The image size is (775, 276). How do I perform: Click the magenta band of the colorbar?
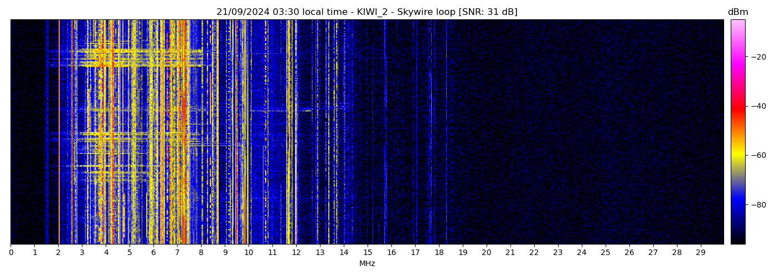737,60
